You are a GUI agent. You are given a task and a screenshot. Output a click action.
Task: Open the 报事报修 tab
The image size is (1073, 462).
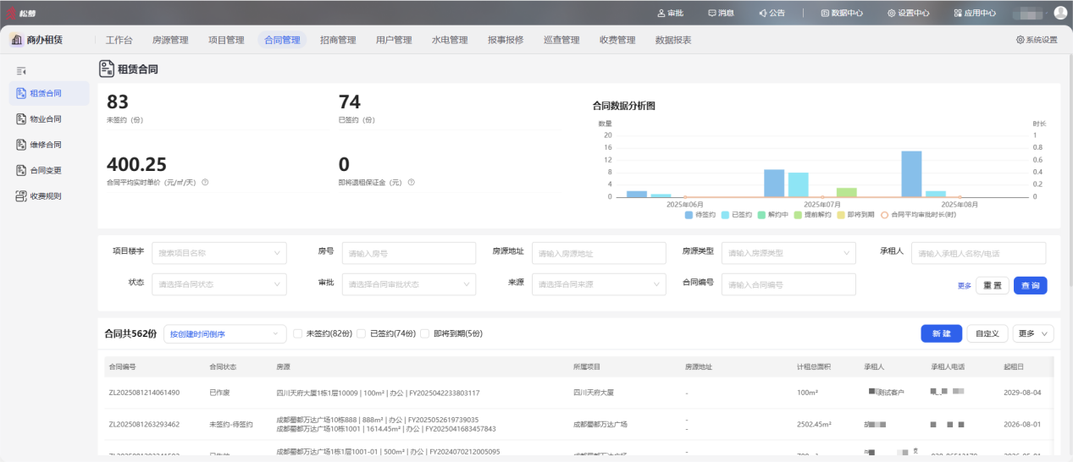click(506, 40)
